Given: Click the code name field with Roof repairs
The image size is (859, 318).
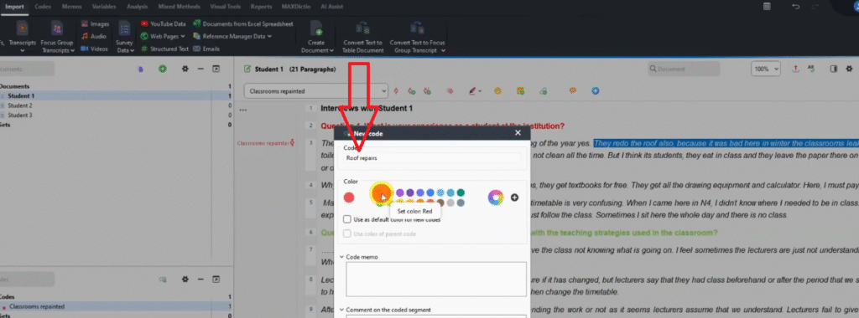Looking at the screenshot, I should pyautogui.click(x=433, y=158).
